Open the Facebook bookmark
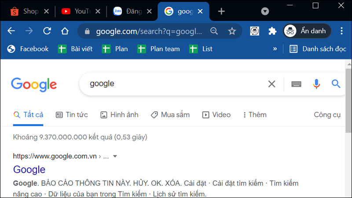The height and width of the screenshot is (198, 352). [x=28, y=49]
